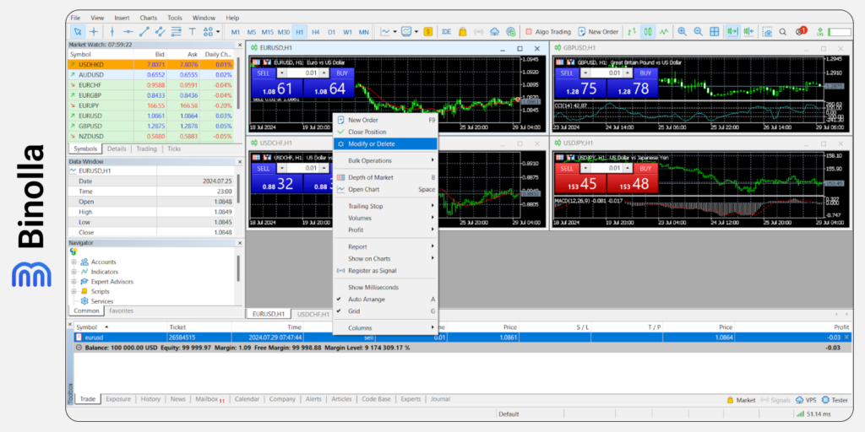The image size is (865, 432).
Task: Switch to the History tab
Action: [x=150, y=399]
